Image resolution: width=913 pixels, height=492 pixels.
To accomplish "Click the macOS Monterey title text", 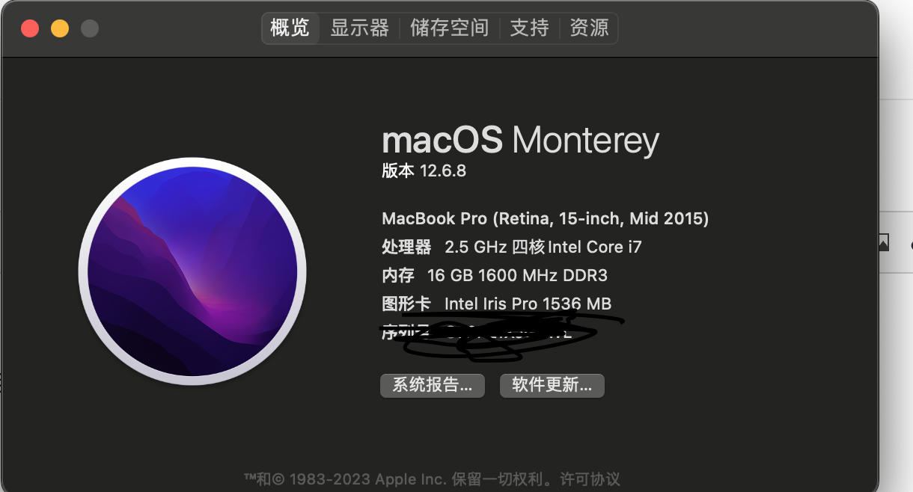I will [521, 141].
